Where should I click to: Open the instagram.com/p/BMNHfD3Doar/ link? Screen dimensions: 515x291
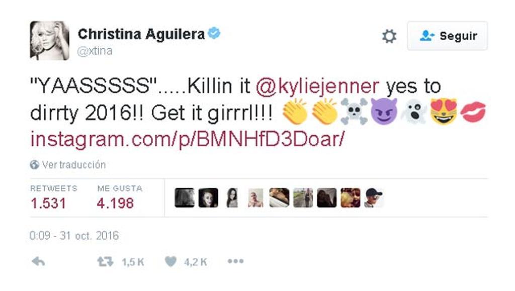pyautogui.click(x=187, y=139)
